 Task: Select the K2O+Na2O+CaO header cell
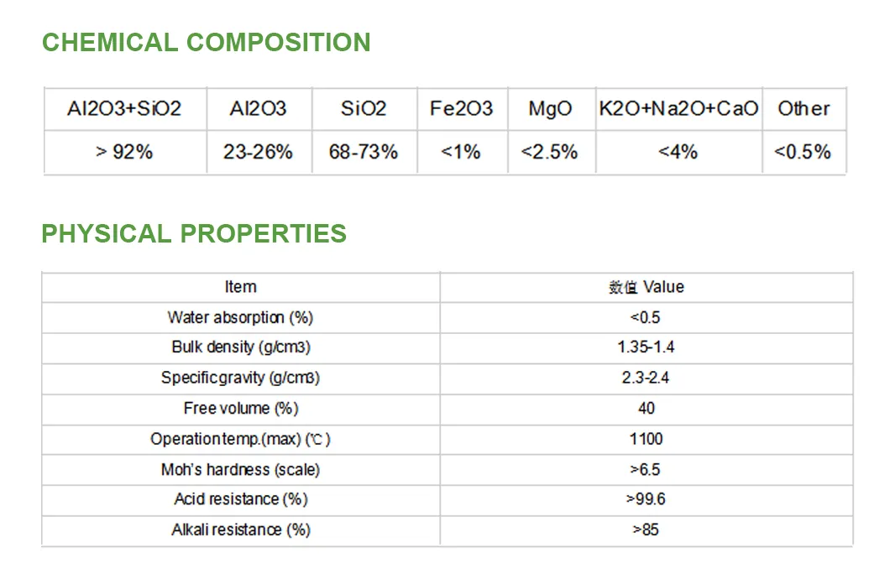[x=678, y=108]
